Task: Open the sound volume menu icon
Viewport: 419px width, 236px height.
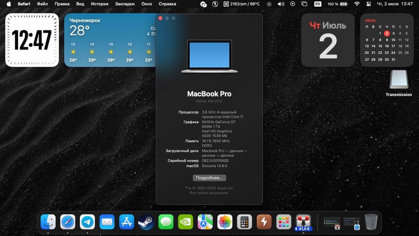Action: (x=281, y=4)
